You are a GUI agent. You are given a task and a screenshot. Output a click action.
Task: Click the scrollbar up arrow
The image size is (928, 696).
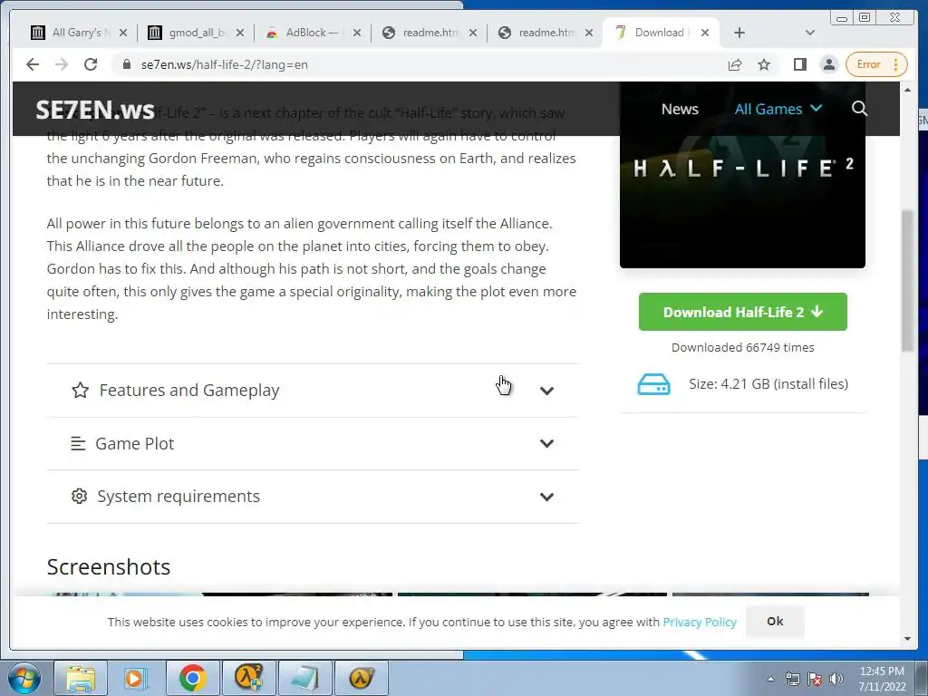(907, 90)
